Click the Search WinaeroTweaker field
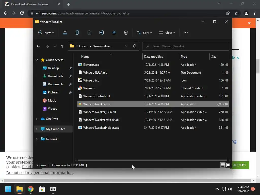 click(x=186, y=46)
